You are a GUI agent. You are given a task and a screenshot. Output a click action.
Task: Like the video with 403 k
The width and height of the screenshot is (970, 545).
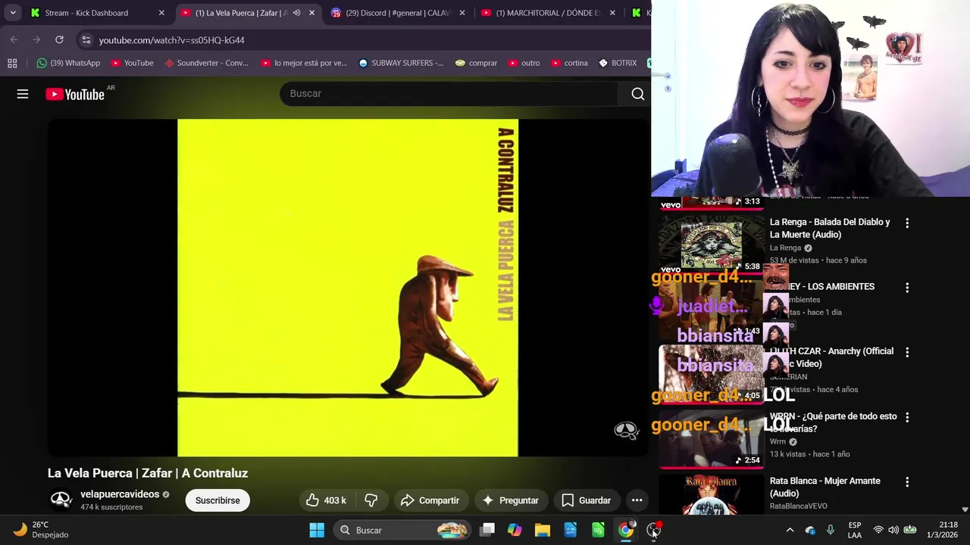click(x=326, y=500)
